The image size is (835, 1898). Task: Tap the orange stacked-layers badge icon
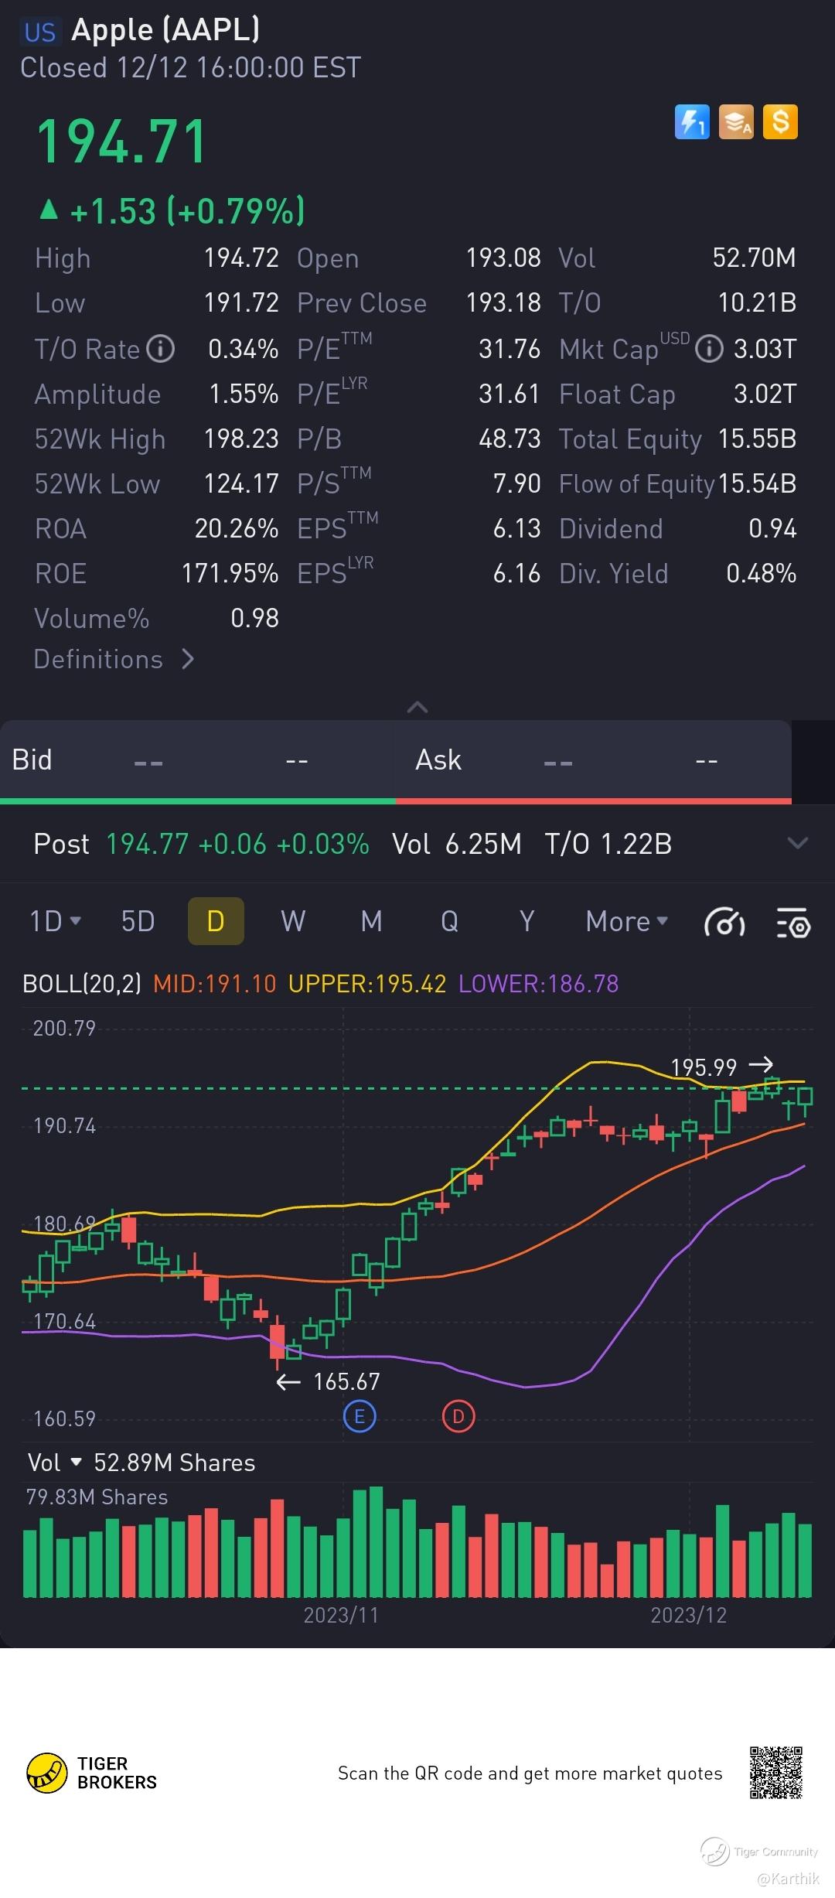(736, 122)
